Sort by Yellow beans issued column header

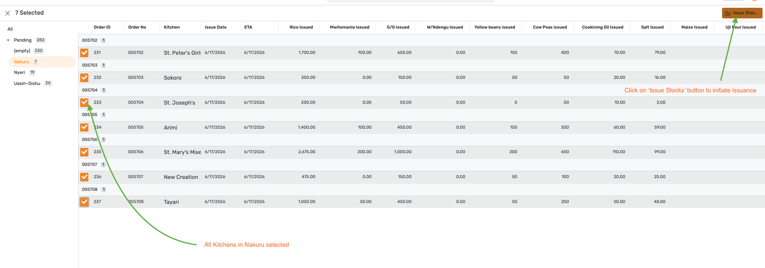495,27
